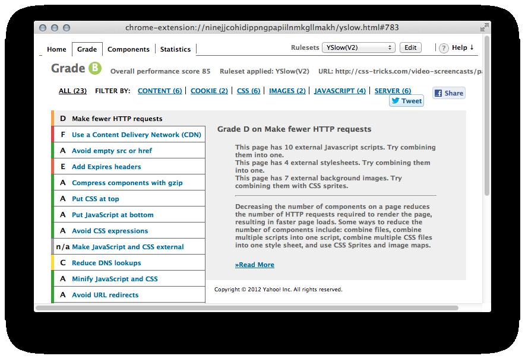
Task: Click the green Grade B badge
Action: coord(95,68)
